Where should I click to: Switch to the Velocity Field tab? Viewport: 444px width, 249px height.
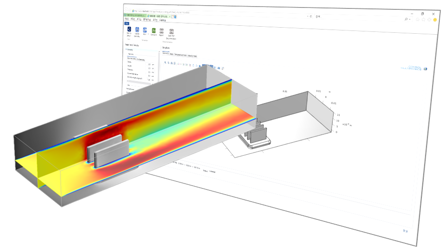(192, 56)
